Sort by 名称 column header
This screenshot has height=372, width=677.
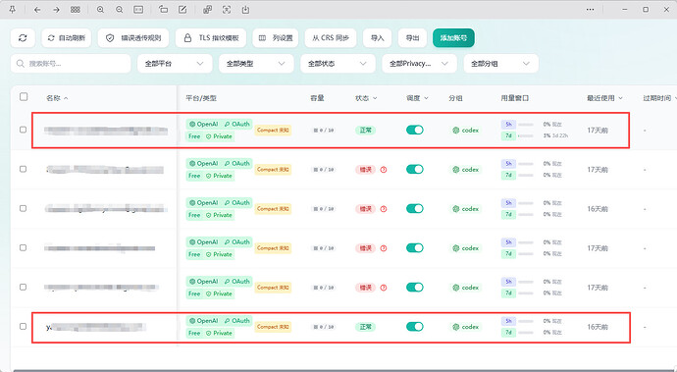[x=57, y=98]
